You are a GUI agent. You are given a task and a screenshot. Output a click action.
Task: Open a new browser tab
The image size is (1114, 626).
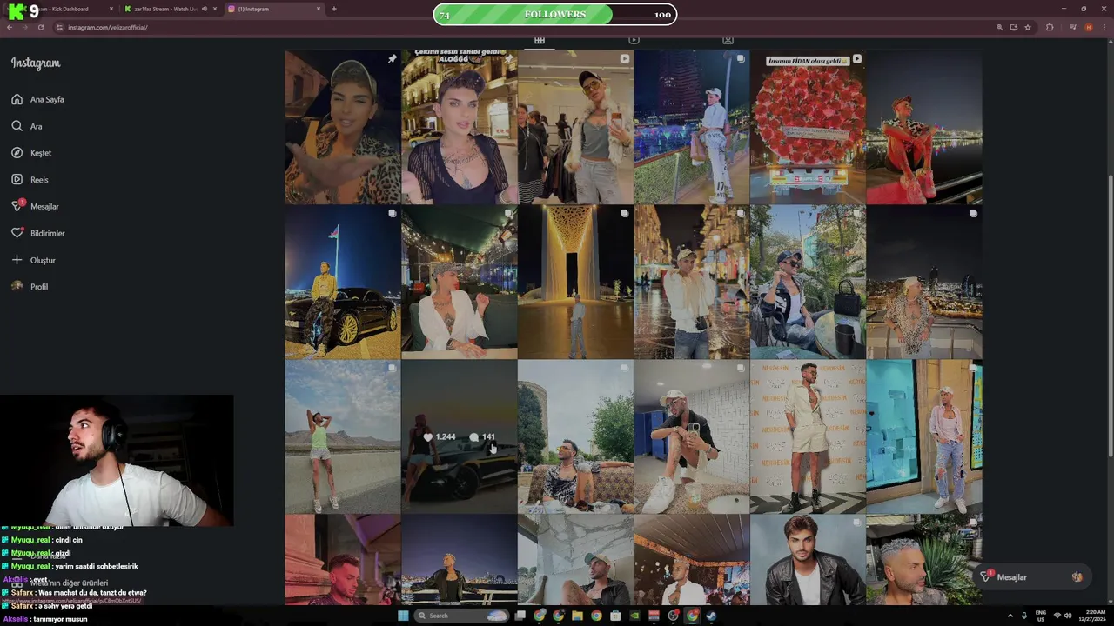334,9
